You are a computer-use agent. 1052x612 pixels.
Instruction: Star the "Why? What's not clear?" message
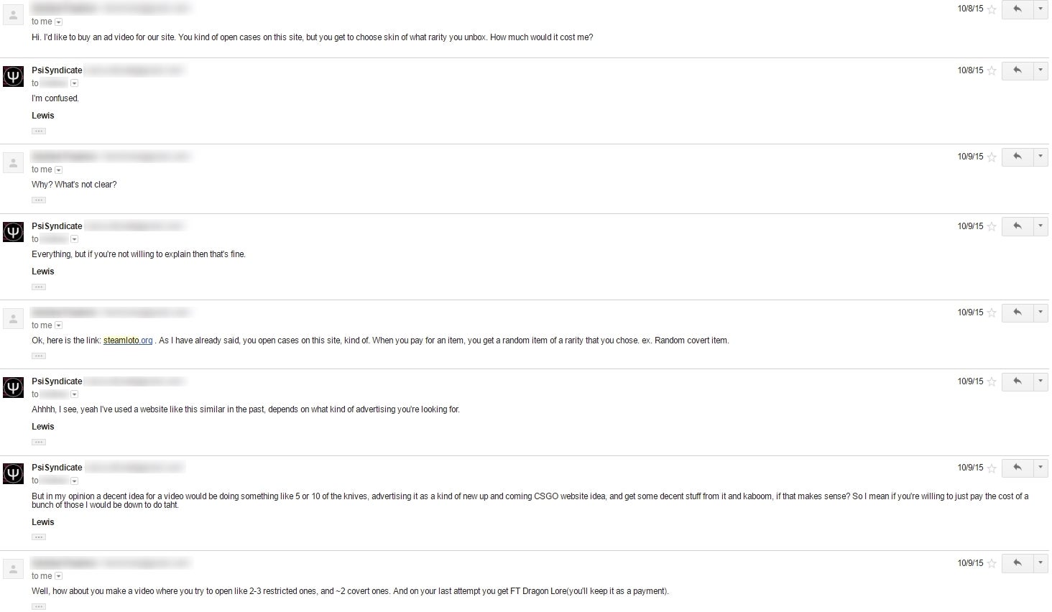click(x=992, y=157)
